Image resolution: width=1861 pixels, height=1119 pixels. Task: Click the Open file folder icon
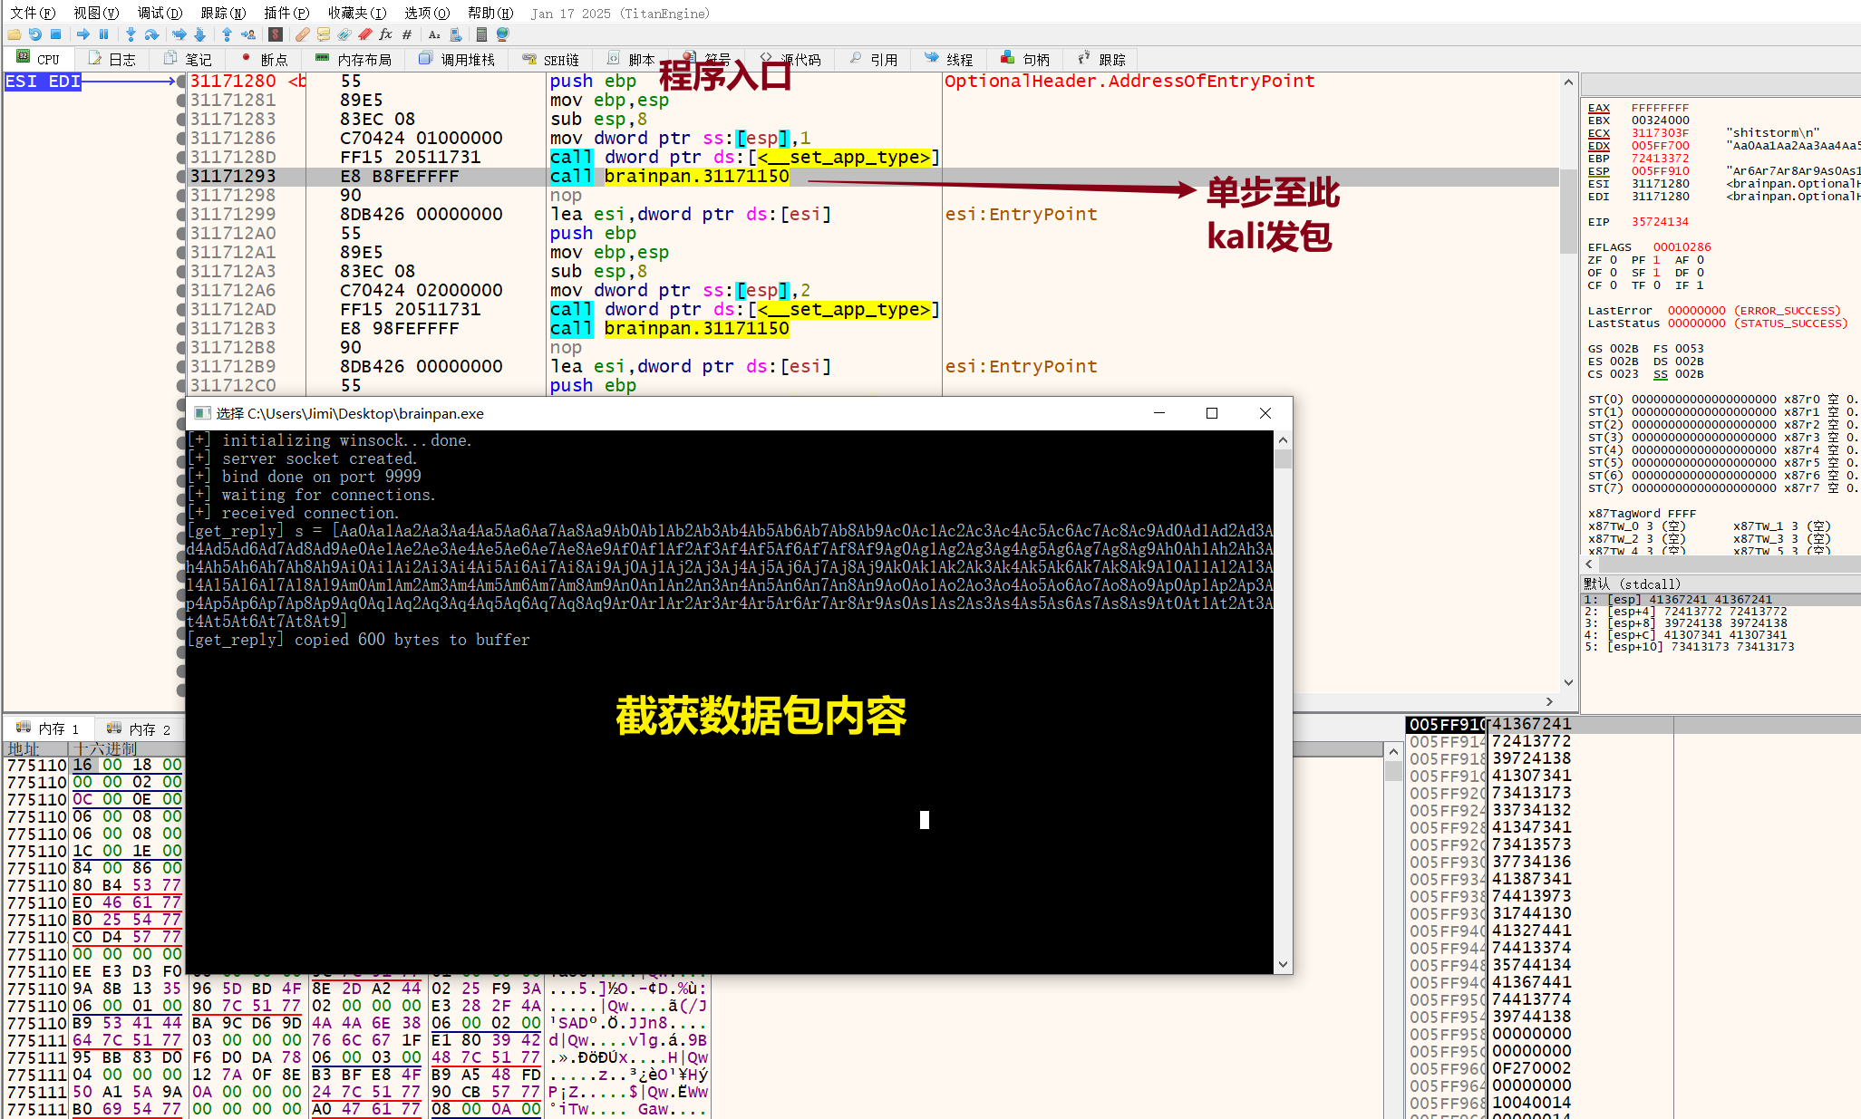tap(14, 34)
